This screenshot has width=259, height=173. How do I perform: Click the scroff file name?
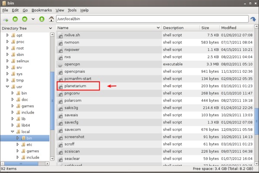pos(69,144)
